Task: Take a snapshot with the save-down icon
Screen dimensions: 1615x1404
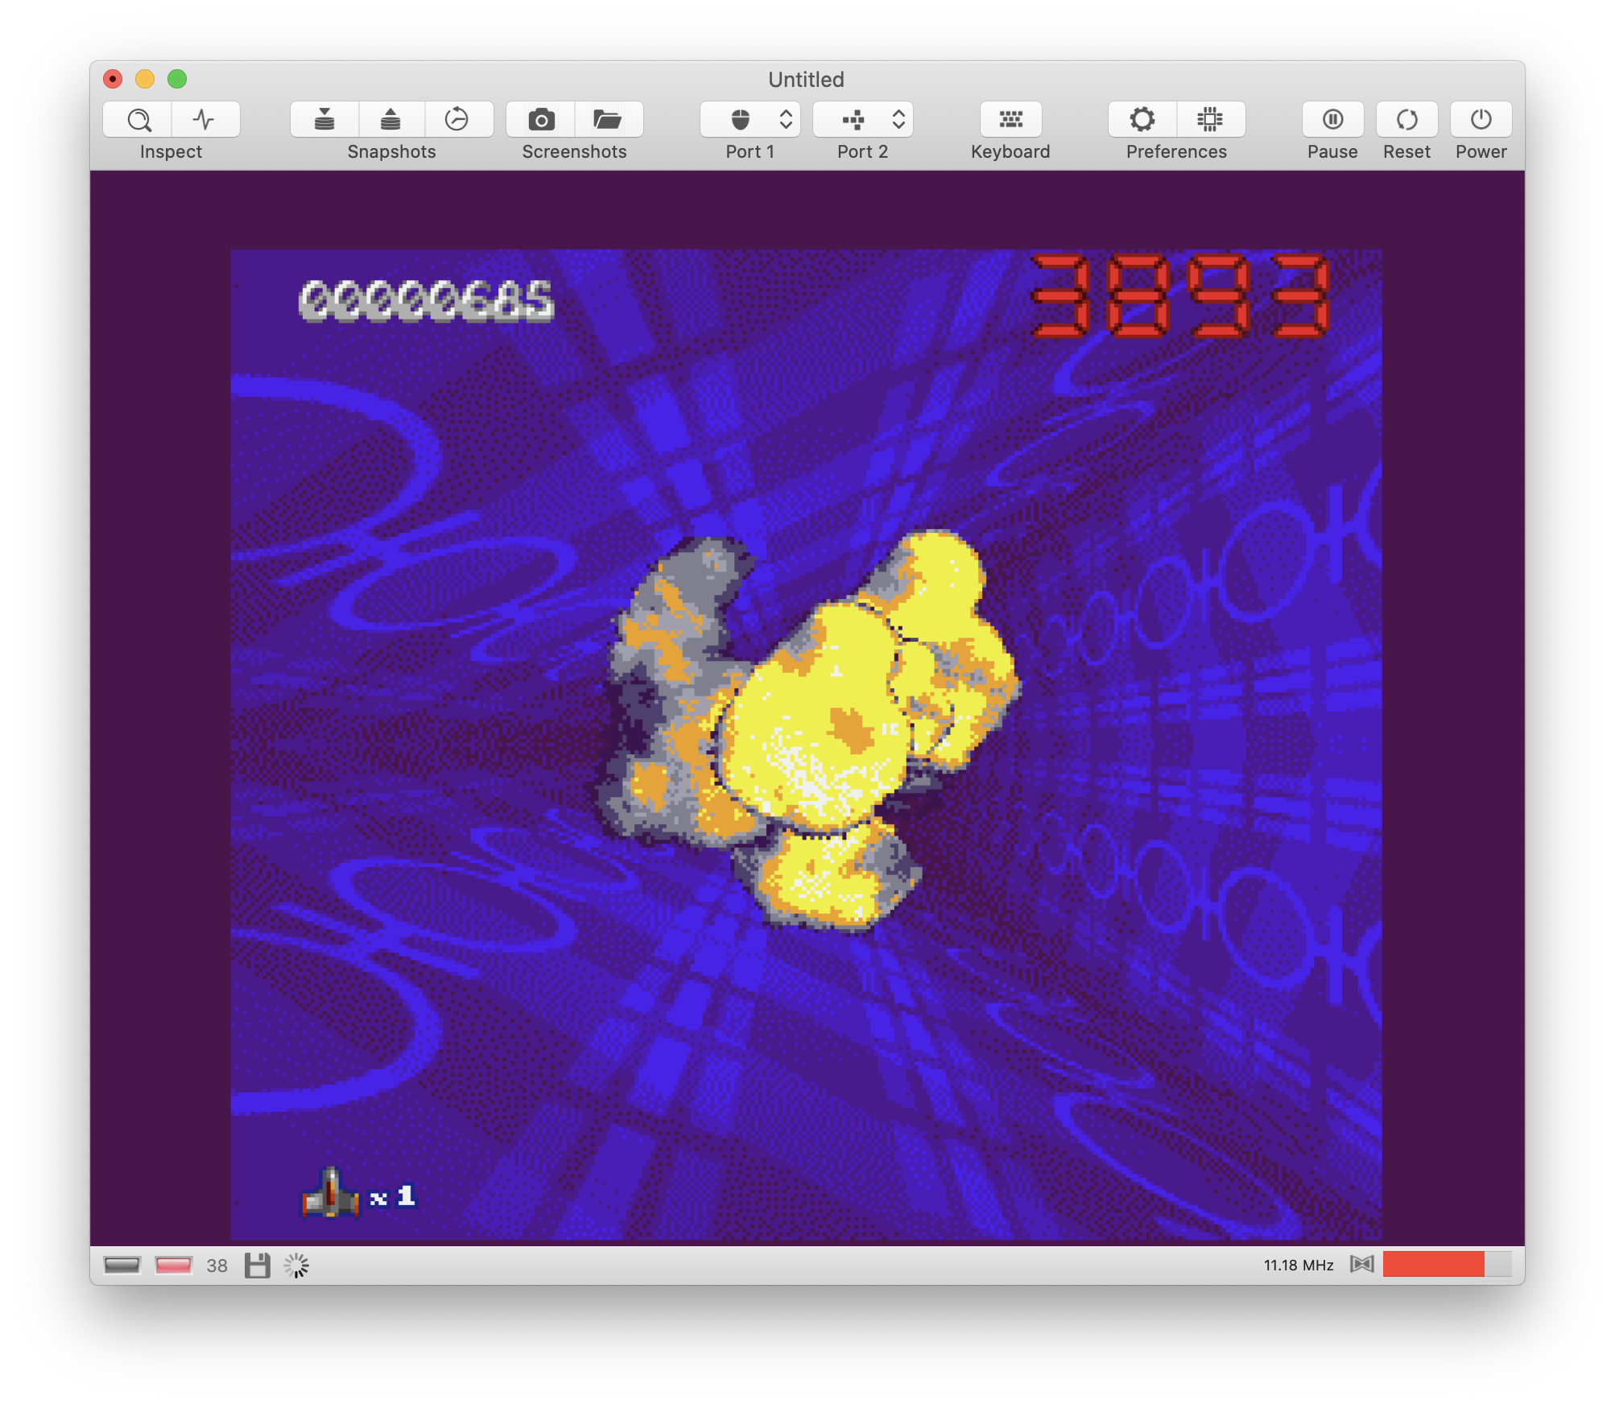Action: (x=324, y=120)
